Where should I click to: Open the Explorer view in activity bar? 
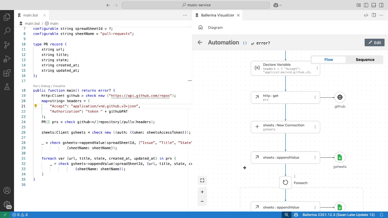click(7, 17)
